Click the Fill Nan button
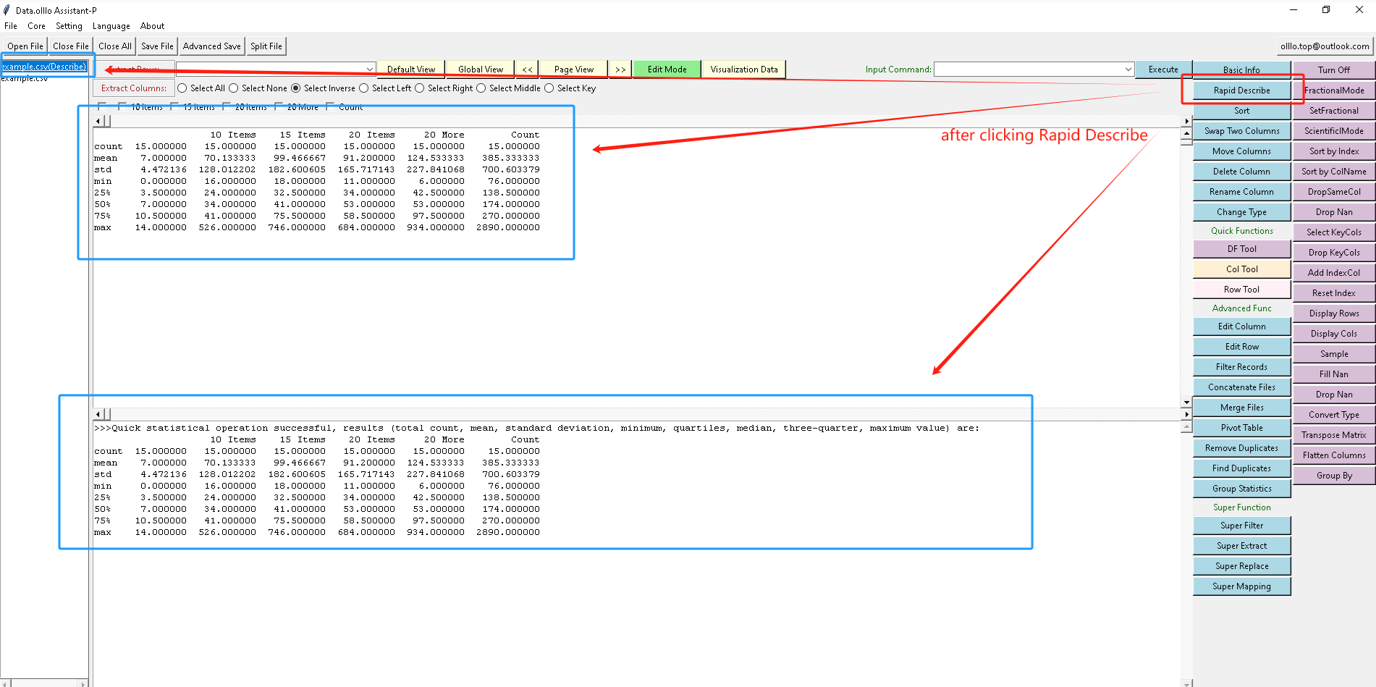Screen dimensions: 1376x687 [x=1334, y=374]
